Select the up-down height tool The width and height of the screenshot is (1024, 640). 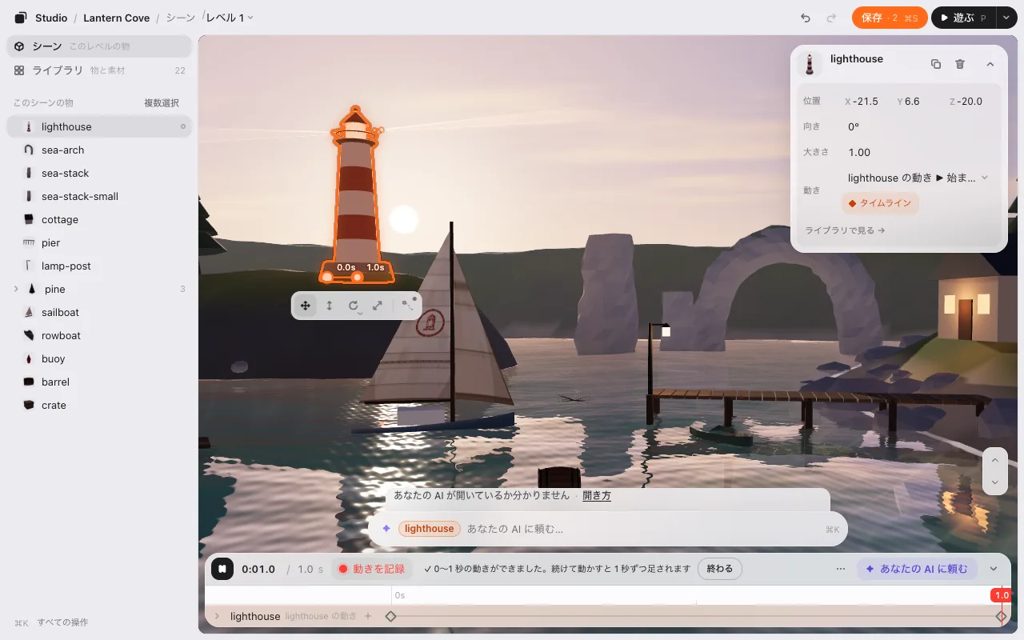329,306
